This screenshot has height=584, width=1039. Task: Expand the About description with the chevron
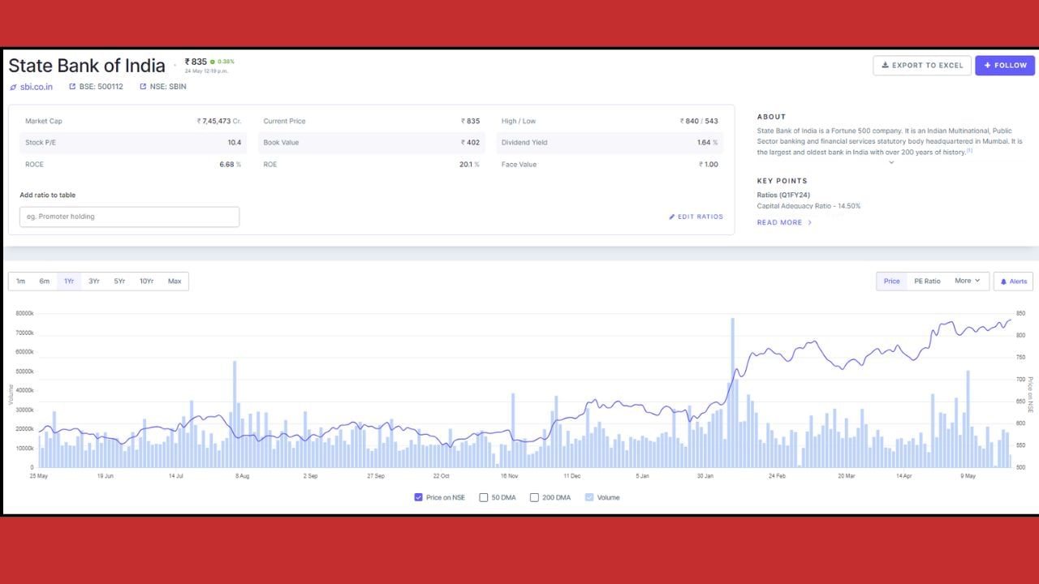pos(890,162)
